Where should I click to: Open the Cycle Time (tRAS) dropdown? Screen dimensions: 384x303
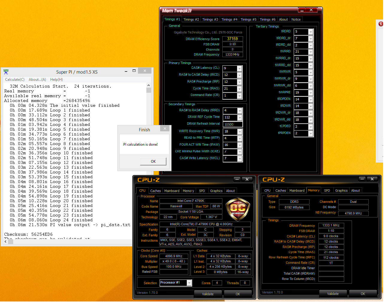(x=239, y=89)
